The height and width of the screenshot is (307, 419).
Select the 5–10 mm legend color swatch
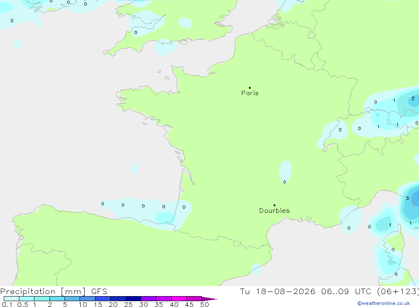tap(72, 299)
